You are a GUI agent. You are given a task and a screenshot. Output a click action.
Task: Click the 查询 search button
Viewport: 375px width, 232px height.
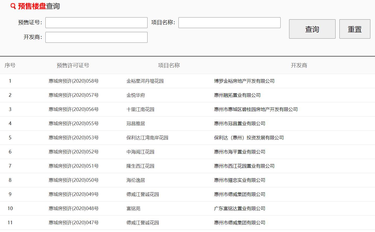tap(312, 29)
